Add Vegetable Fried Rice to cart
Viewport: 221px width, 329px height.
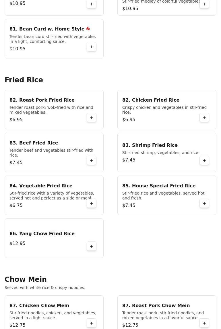(x=92, y=204)
